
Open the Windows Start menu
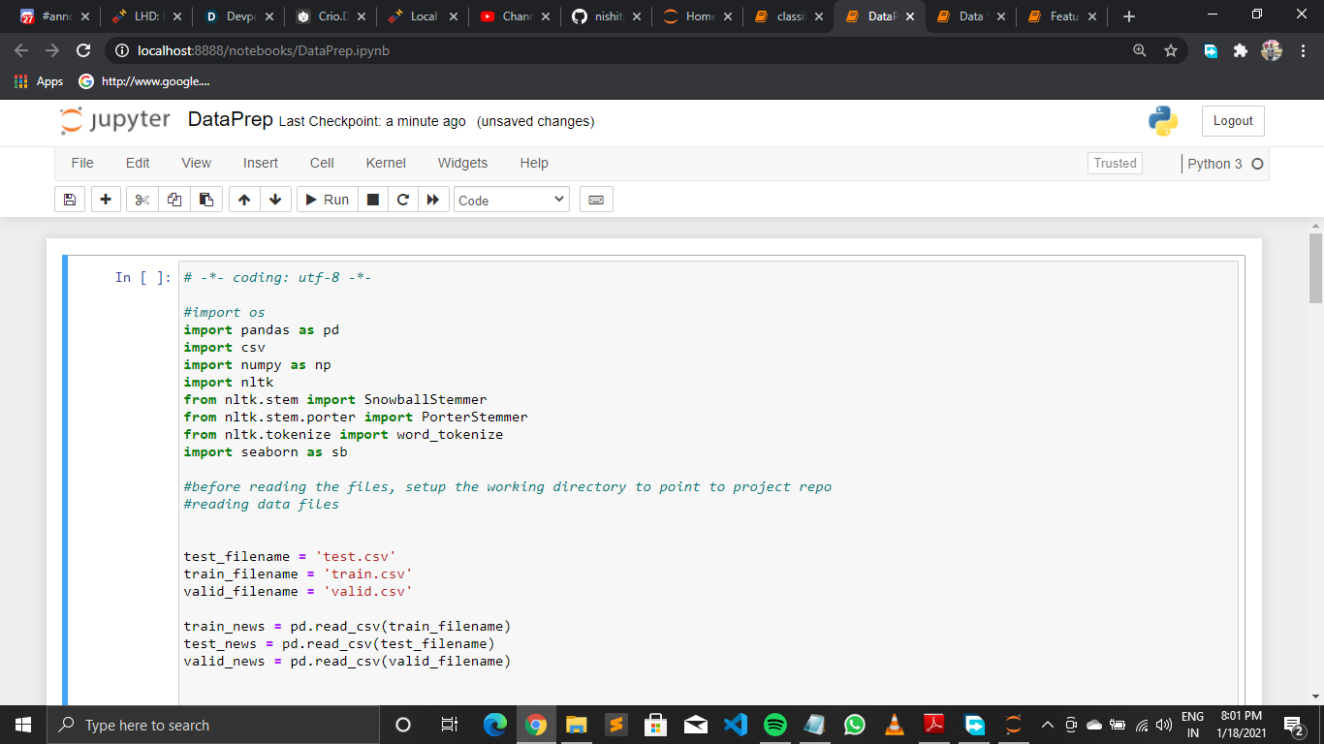click(x=23, y=725)
